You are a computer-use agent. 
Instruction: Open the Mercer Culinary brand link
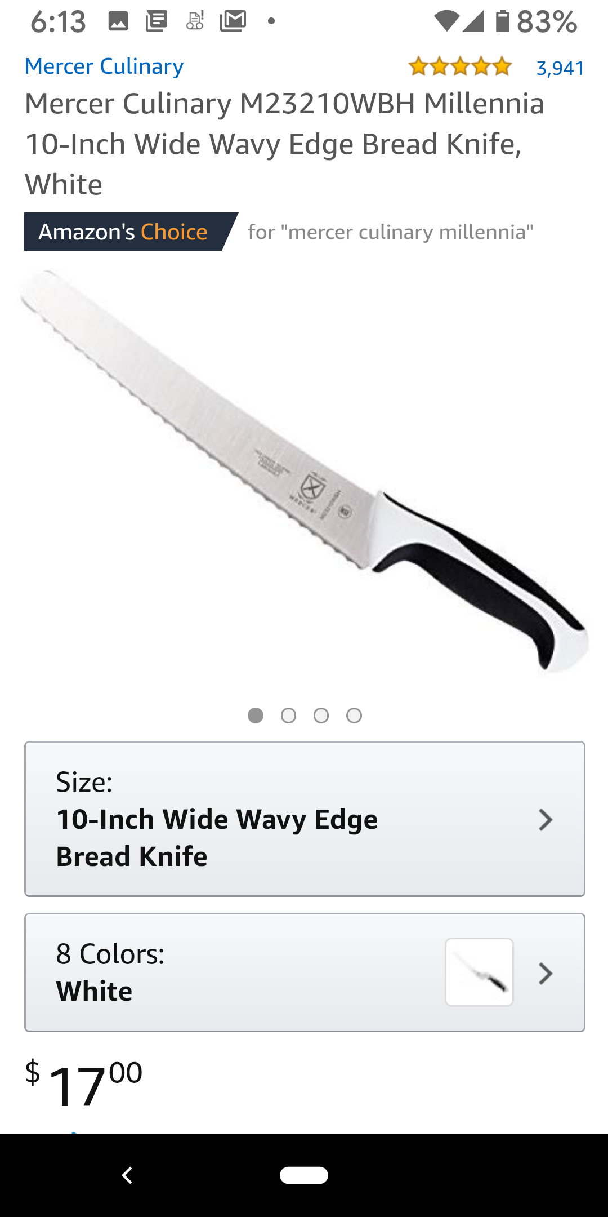[x=104, y=66]
